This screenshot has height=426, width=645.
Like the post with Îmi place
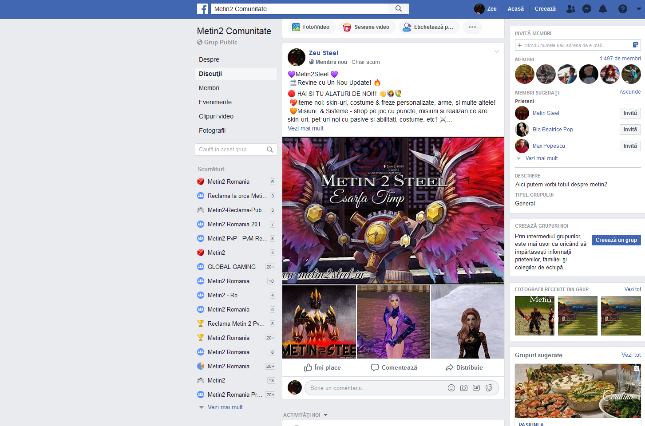pyautogui.click(x=322, y=367)
